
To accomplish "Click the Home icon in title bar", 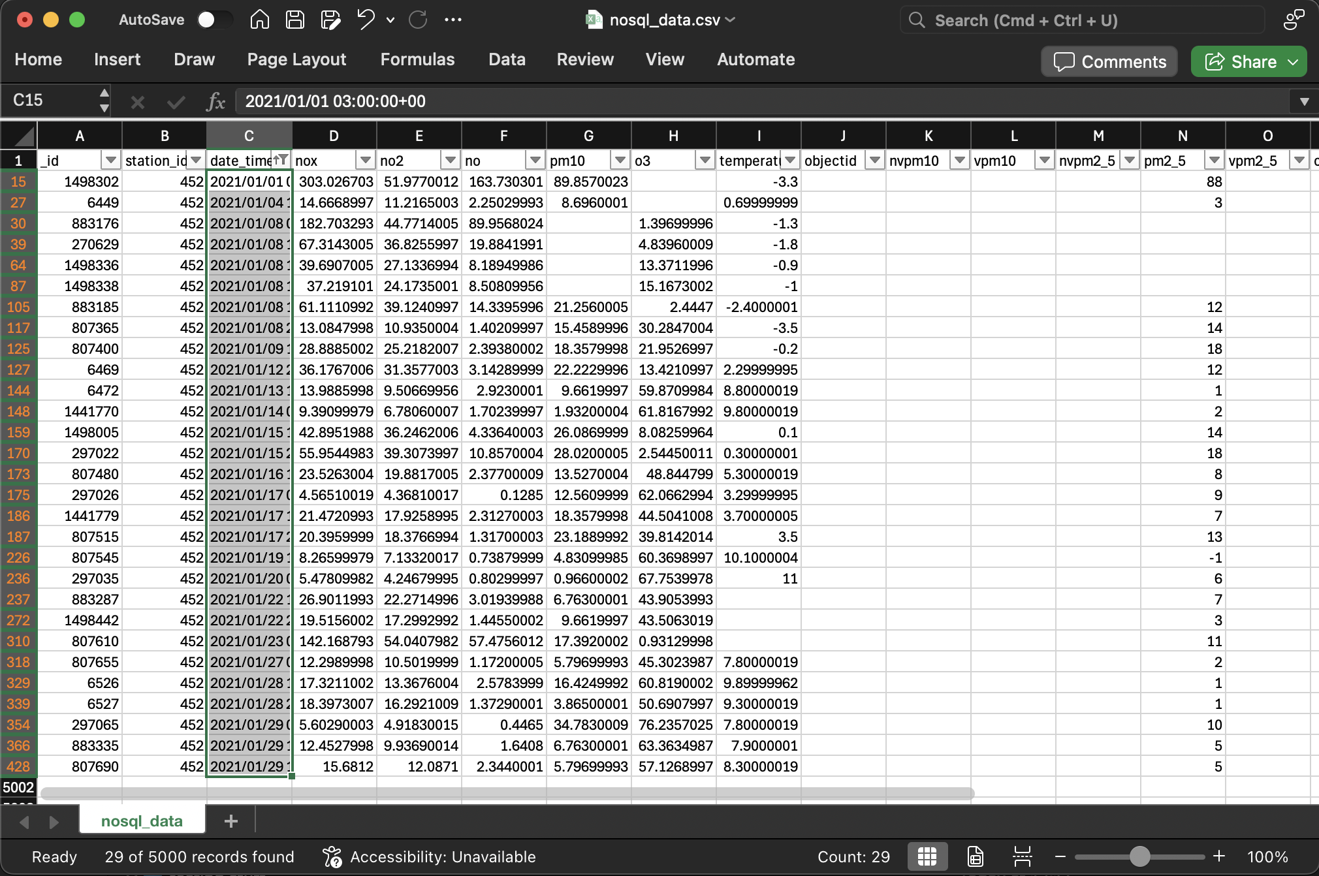I will pos(259,20).
